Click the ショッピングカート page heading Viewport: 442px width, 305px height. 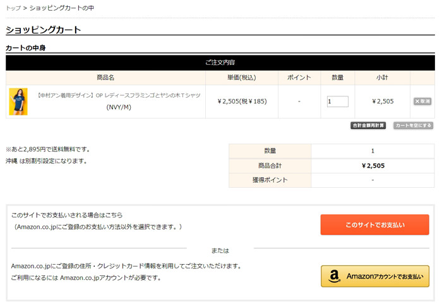(x=44, y=30)
